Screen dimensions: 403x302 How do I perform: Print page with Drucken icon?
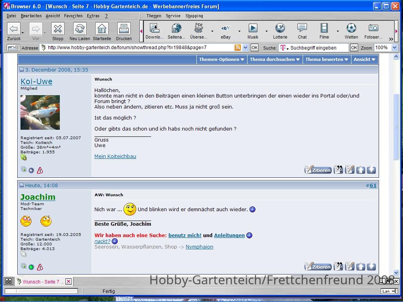coord(124,29)
